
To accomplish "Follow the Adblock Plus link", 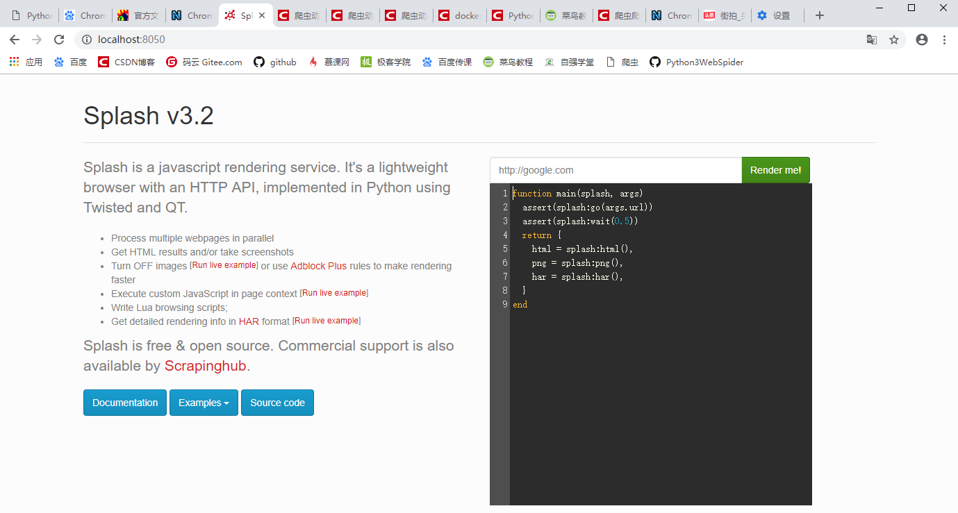I will coord(318,266).
